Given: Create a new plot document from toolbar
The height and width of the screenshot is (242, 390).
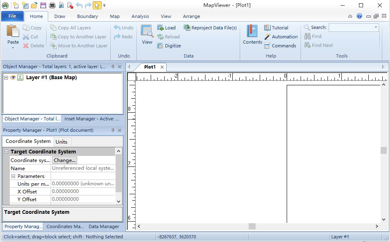Looking at the screenshot, I should click(x=16, y=5).
